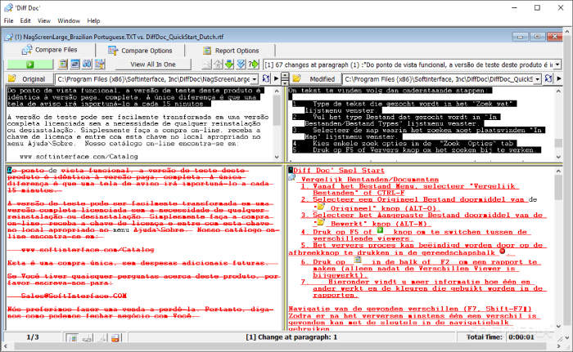Click the View All In One button
Viewport: 573px width, 352px height.
(x=153, y=65)
